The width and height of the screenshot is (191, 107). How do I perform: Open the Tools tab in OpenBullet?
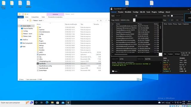[x=148, y=12]
